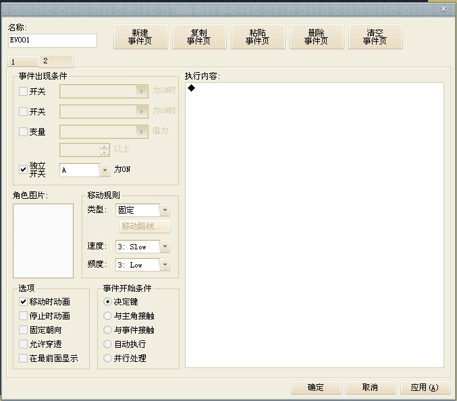Open the 类型 固定 dropdown

coord(165,210)
